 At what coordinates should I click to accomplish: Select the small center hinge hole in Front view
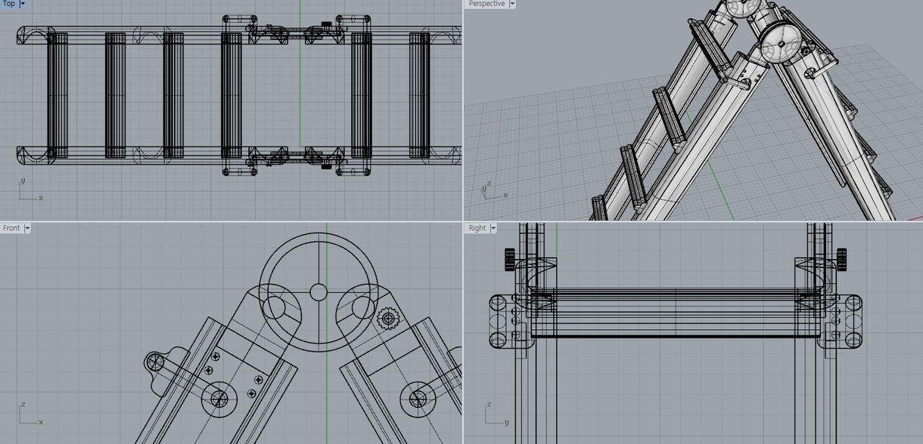pyautogui.click(x=319, y=292)
